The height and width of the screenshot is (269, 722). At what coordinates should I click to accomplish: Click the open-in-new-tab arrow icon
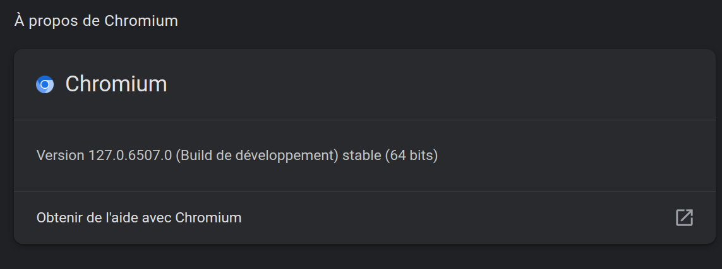tap(684, 217)
